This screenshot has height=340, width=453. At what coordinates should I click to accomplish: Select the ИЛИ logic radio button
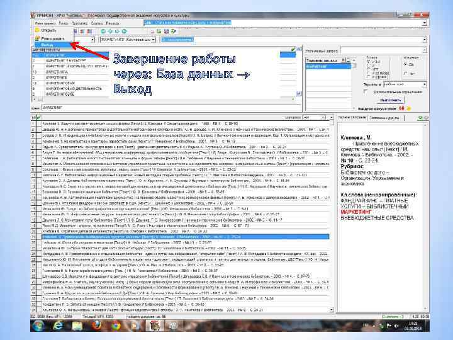pyautogui.click(x=369, y=62)
